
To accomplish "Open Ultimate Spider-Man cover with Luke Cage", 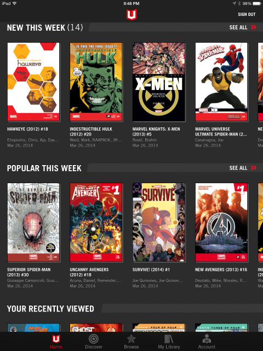I will click(221, 82).
